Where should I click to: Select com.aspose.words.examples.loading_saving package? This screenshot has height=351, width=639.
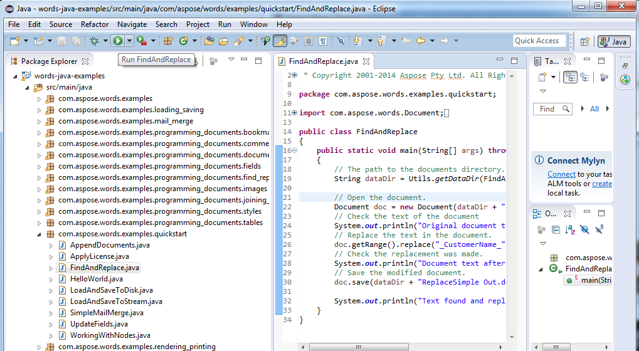pos(131,110)
